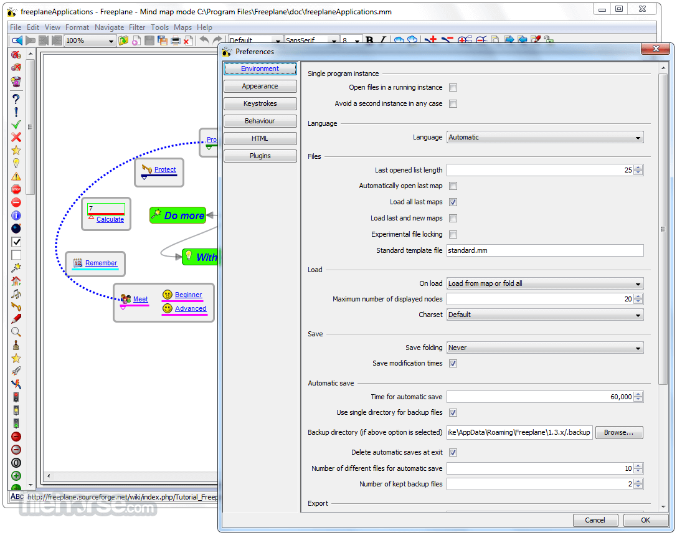Click the Standard template file text field
This screenshot has height=535, width=677.
pos(545,250)
